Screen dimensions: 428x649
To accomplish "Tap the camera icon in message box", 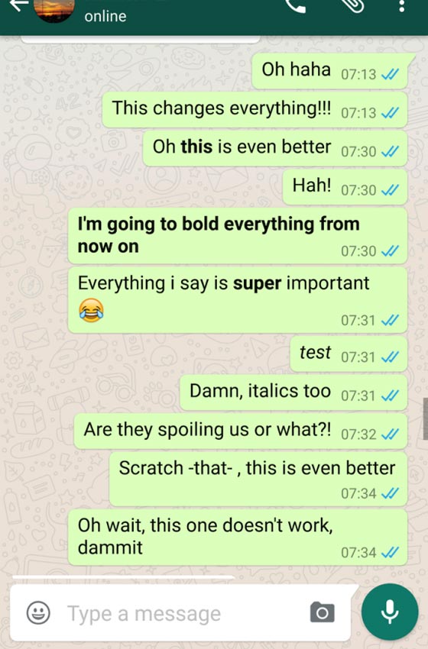I will pos(323,612).
